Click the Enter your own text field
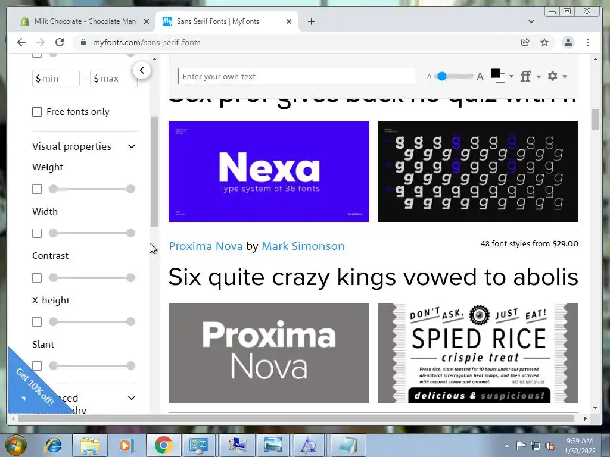The image size is (610, 457). [x=297, y=76]
